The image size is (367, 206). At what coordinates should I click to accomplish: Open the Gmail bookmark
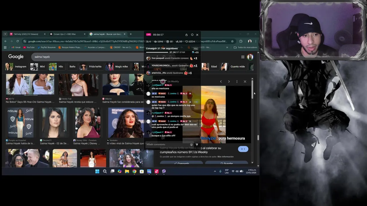[x=16, y=47]
